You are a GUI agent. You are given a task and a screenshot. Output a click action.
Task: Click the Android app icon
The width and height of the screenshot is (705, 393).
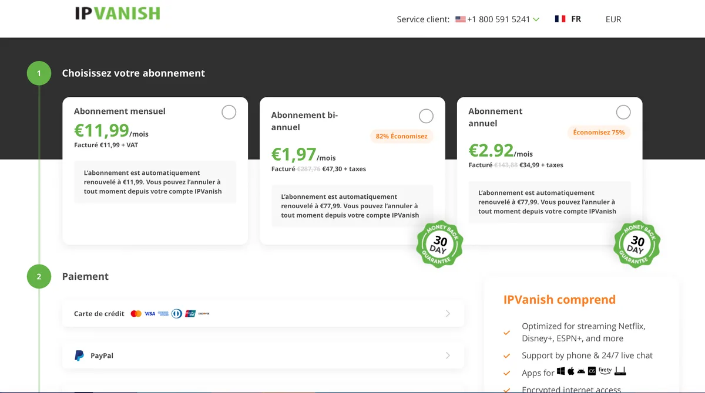click(581, 371)
